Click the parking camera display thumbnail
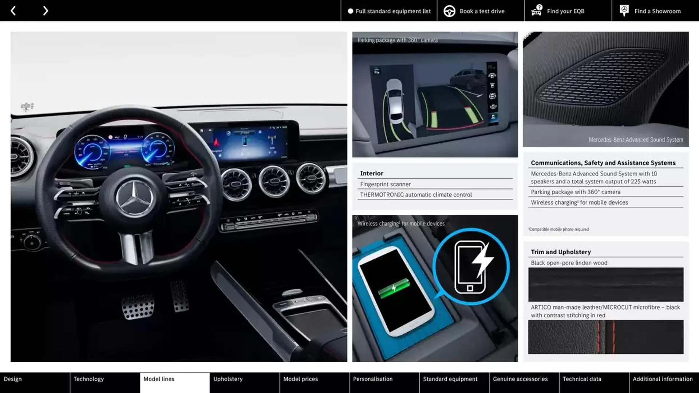This screenshot has width=699, height=393. tap(435, 94)
